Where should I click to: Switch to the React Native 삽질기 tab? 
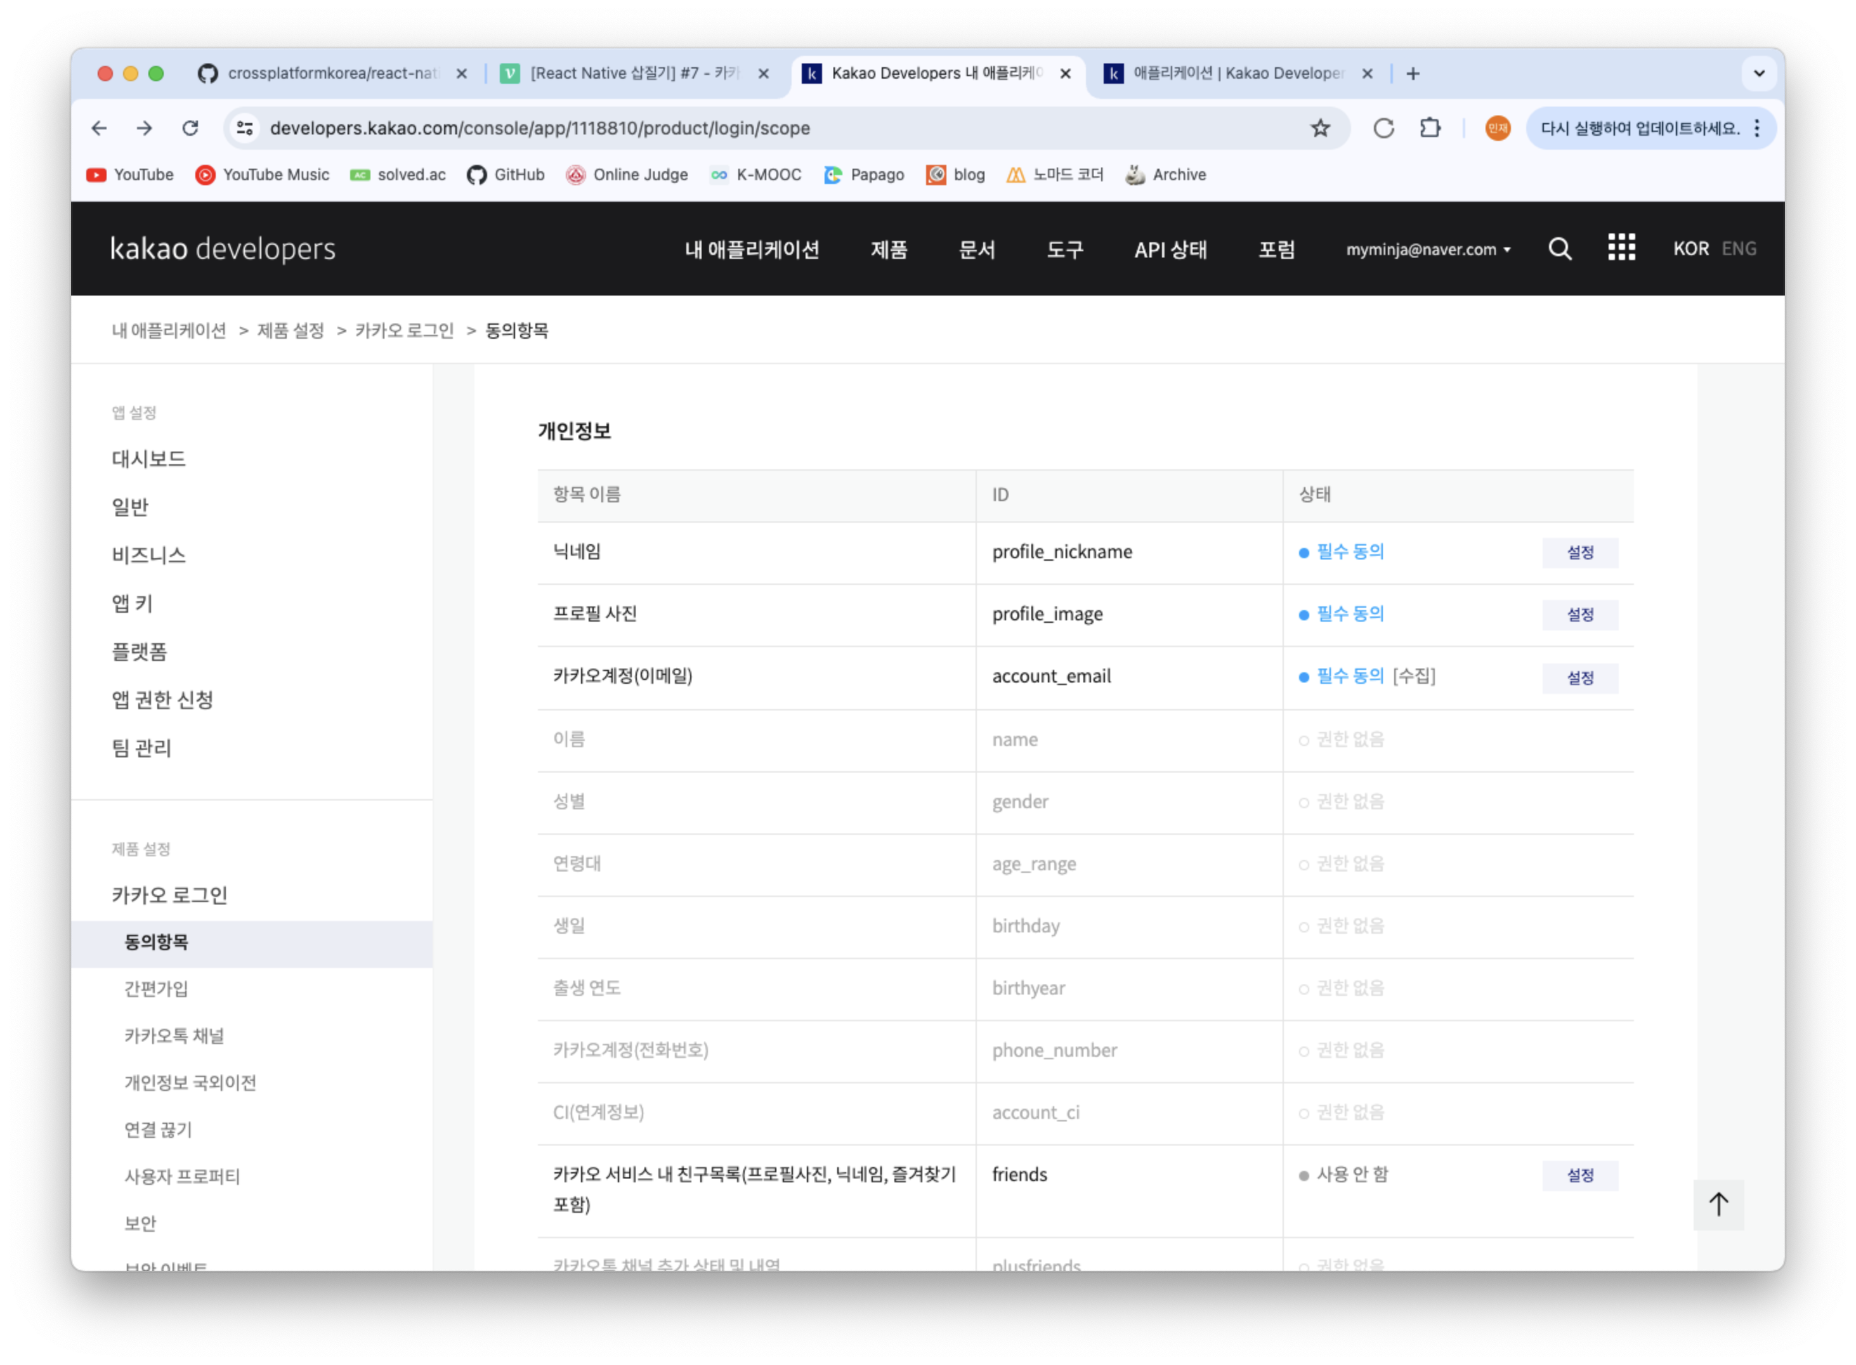click(635, 74)
